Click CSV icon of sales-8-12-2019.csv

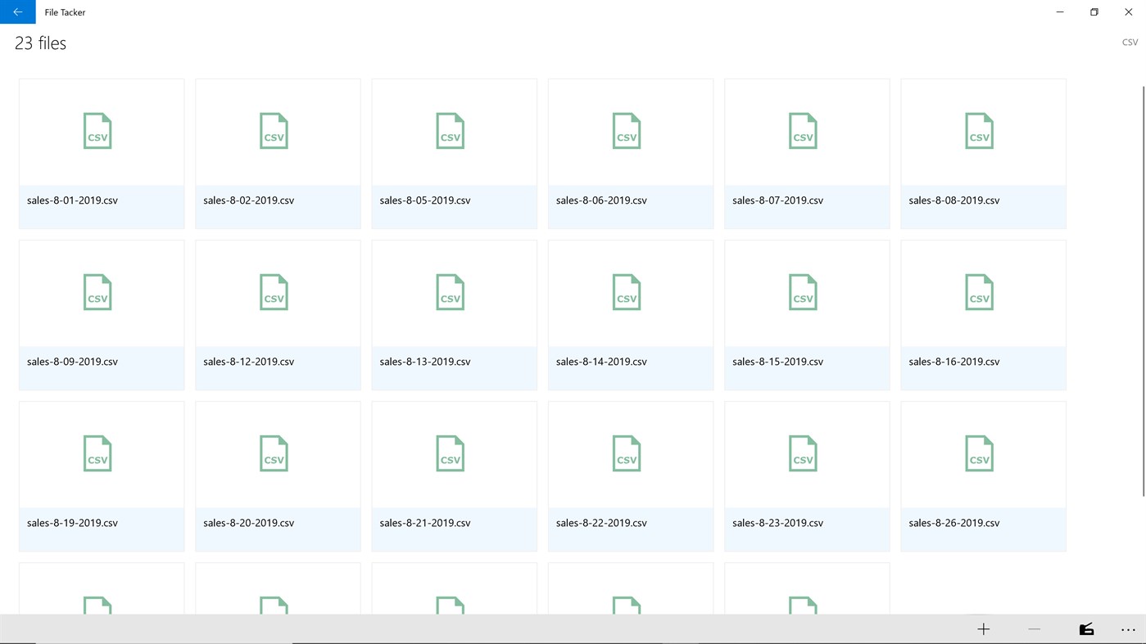coord(274,292)
